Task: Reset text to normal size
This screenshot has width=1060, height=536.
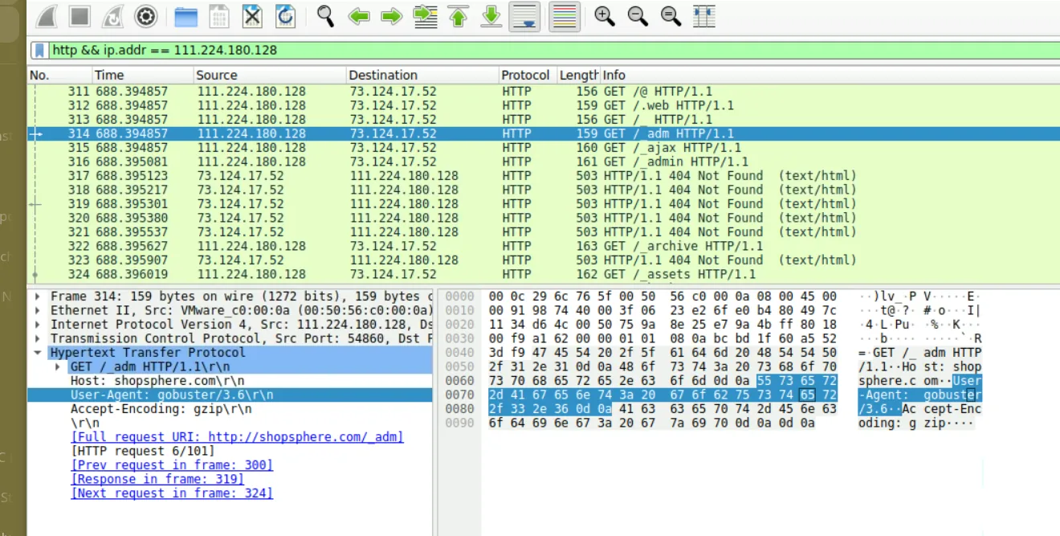Action: (671, 15)
